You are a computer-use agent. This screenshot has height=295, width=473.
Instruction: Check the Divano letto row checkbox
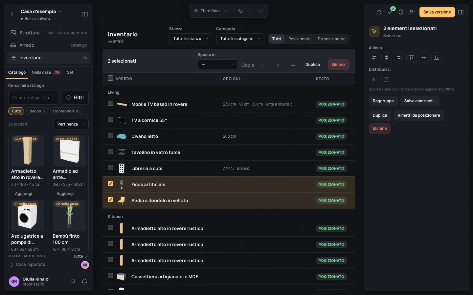[x=110, y=135]
